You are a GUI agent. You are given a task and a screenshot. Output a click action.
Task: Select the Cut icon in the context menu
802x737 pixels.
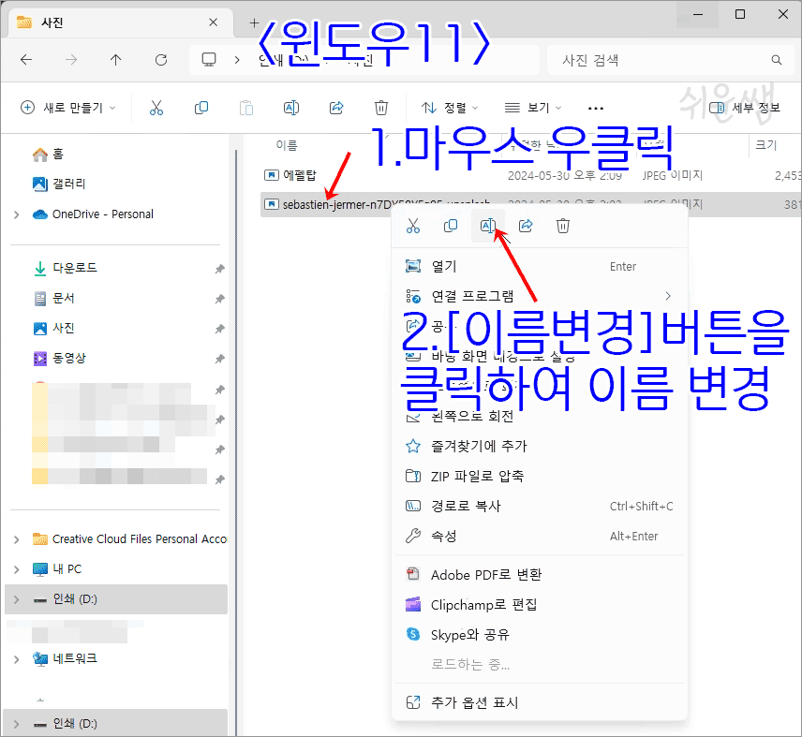click(x=412, y=225)
